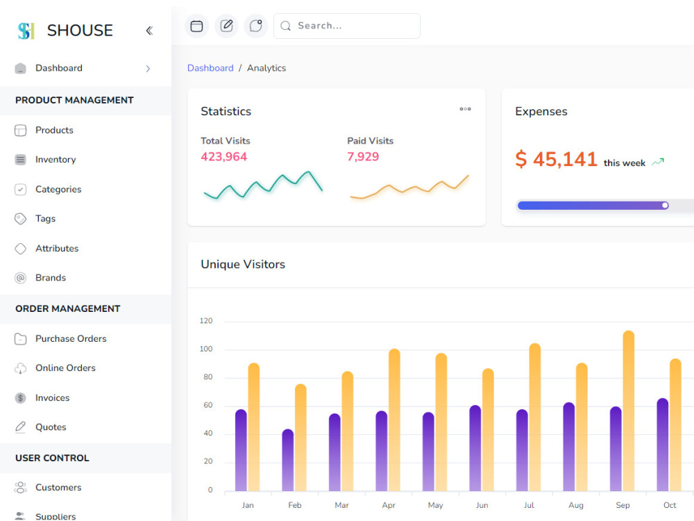The image size is (694, 521).
Task: Click the Oct axis label
Action: click(670, 505)
